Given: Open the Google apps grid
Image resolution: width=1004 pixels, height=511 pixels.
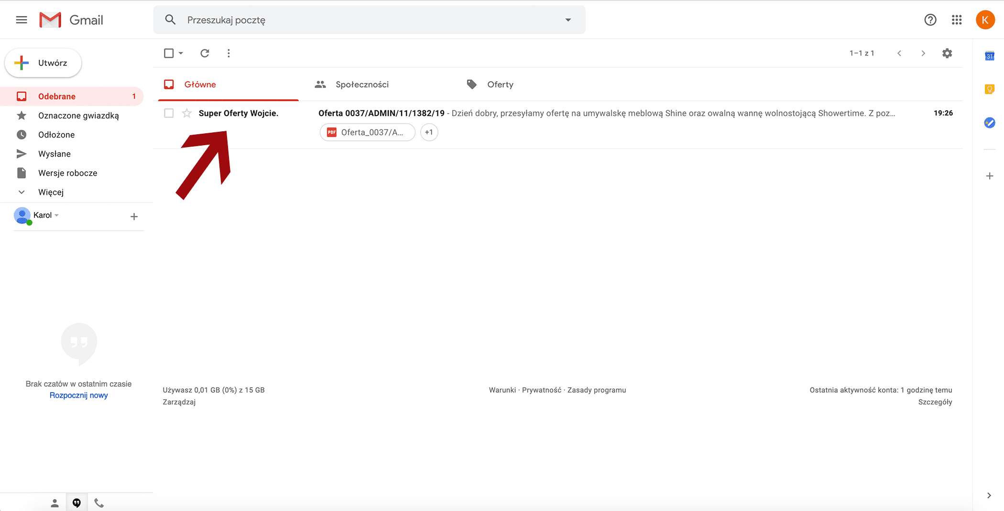Looking at the screenshot, I should click(957, 20).
